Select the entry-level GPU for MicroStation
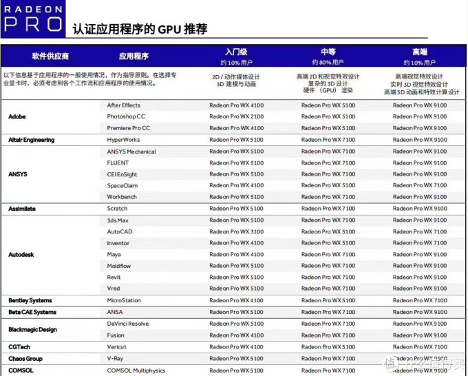The width and height of the screenshot is (468, 376). point(236,300)
